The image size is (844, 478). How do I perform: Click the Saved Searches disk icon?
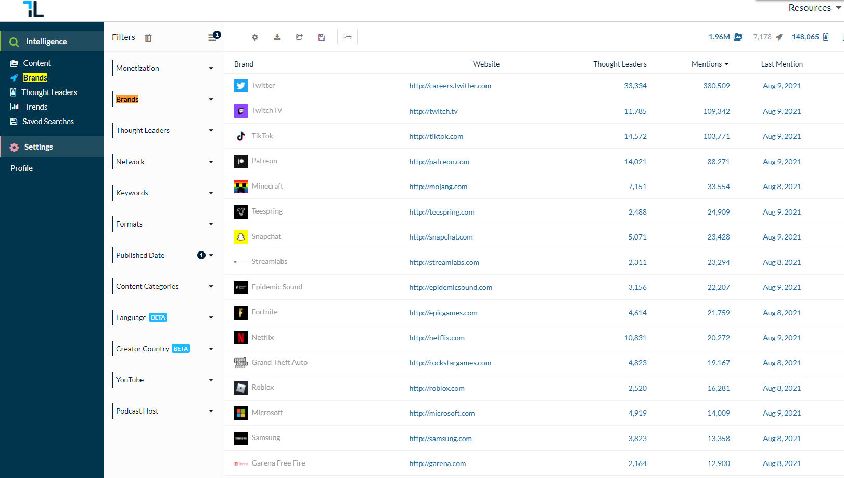(x=14, y=122)
